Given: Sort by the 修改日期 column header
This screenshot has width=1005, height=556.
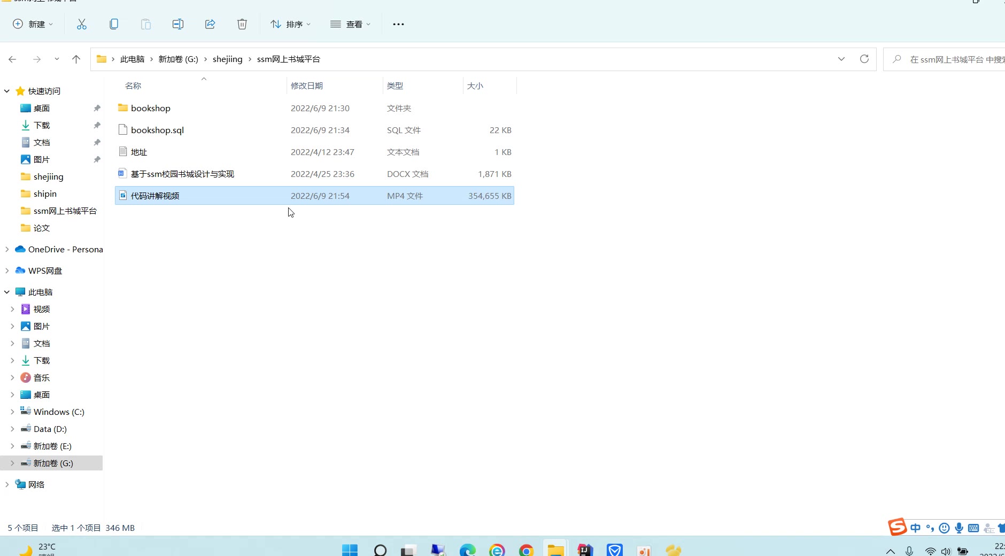Looking at the screenshot, I should (307, 86).
